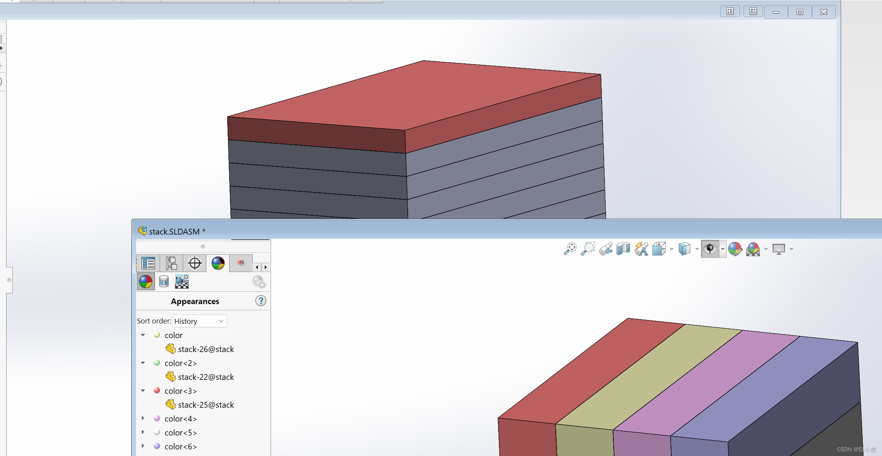This screenshot has width=882, height=456.
Task: Collapse the color<2> appearance node
Action: (143, 363)
